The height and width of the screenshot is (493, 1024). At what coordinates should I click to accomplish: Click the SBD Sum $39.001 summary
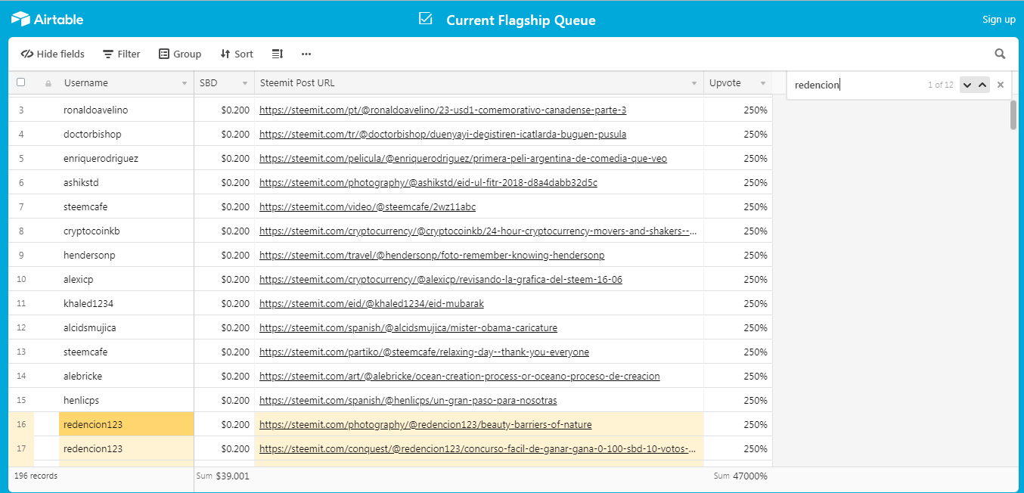(x=222, y=476)
